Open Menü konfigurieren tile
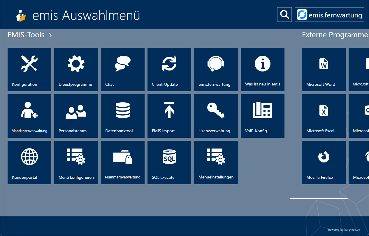The width and height of the screenshot is (369, 236). tap(76, 162)
